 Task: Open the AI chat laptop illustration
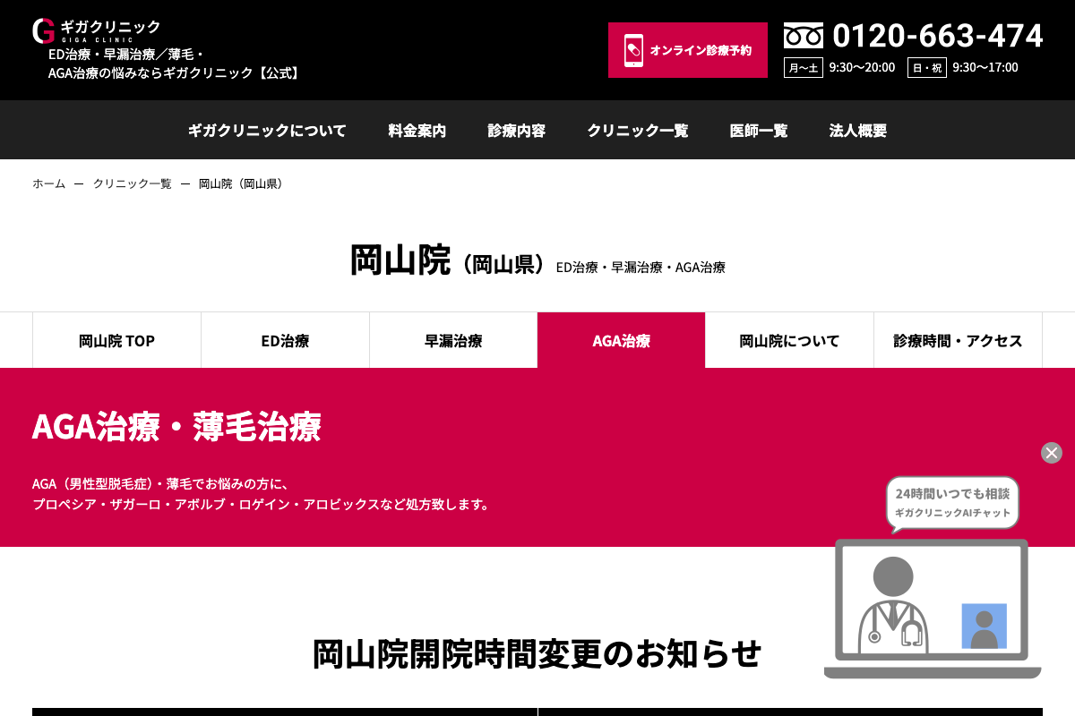pyautogui.click(x=933, y=609)
